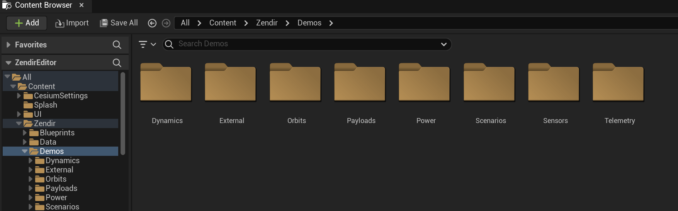678x211 pixels.
Task: Click the navigate back arrow icon
Action: tap(152, 23)
